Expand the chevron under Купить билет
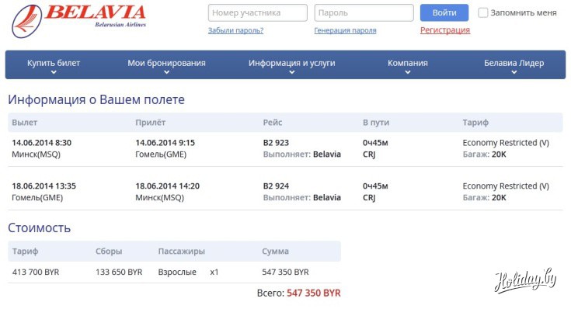 54,72
